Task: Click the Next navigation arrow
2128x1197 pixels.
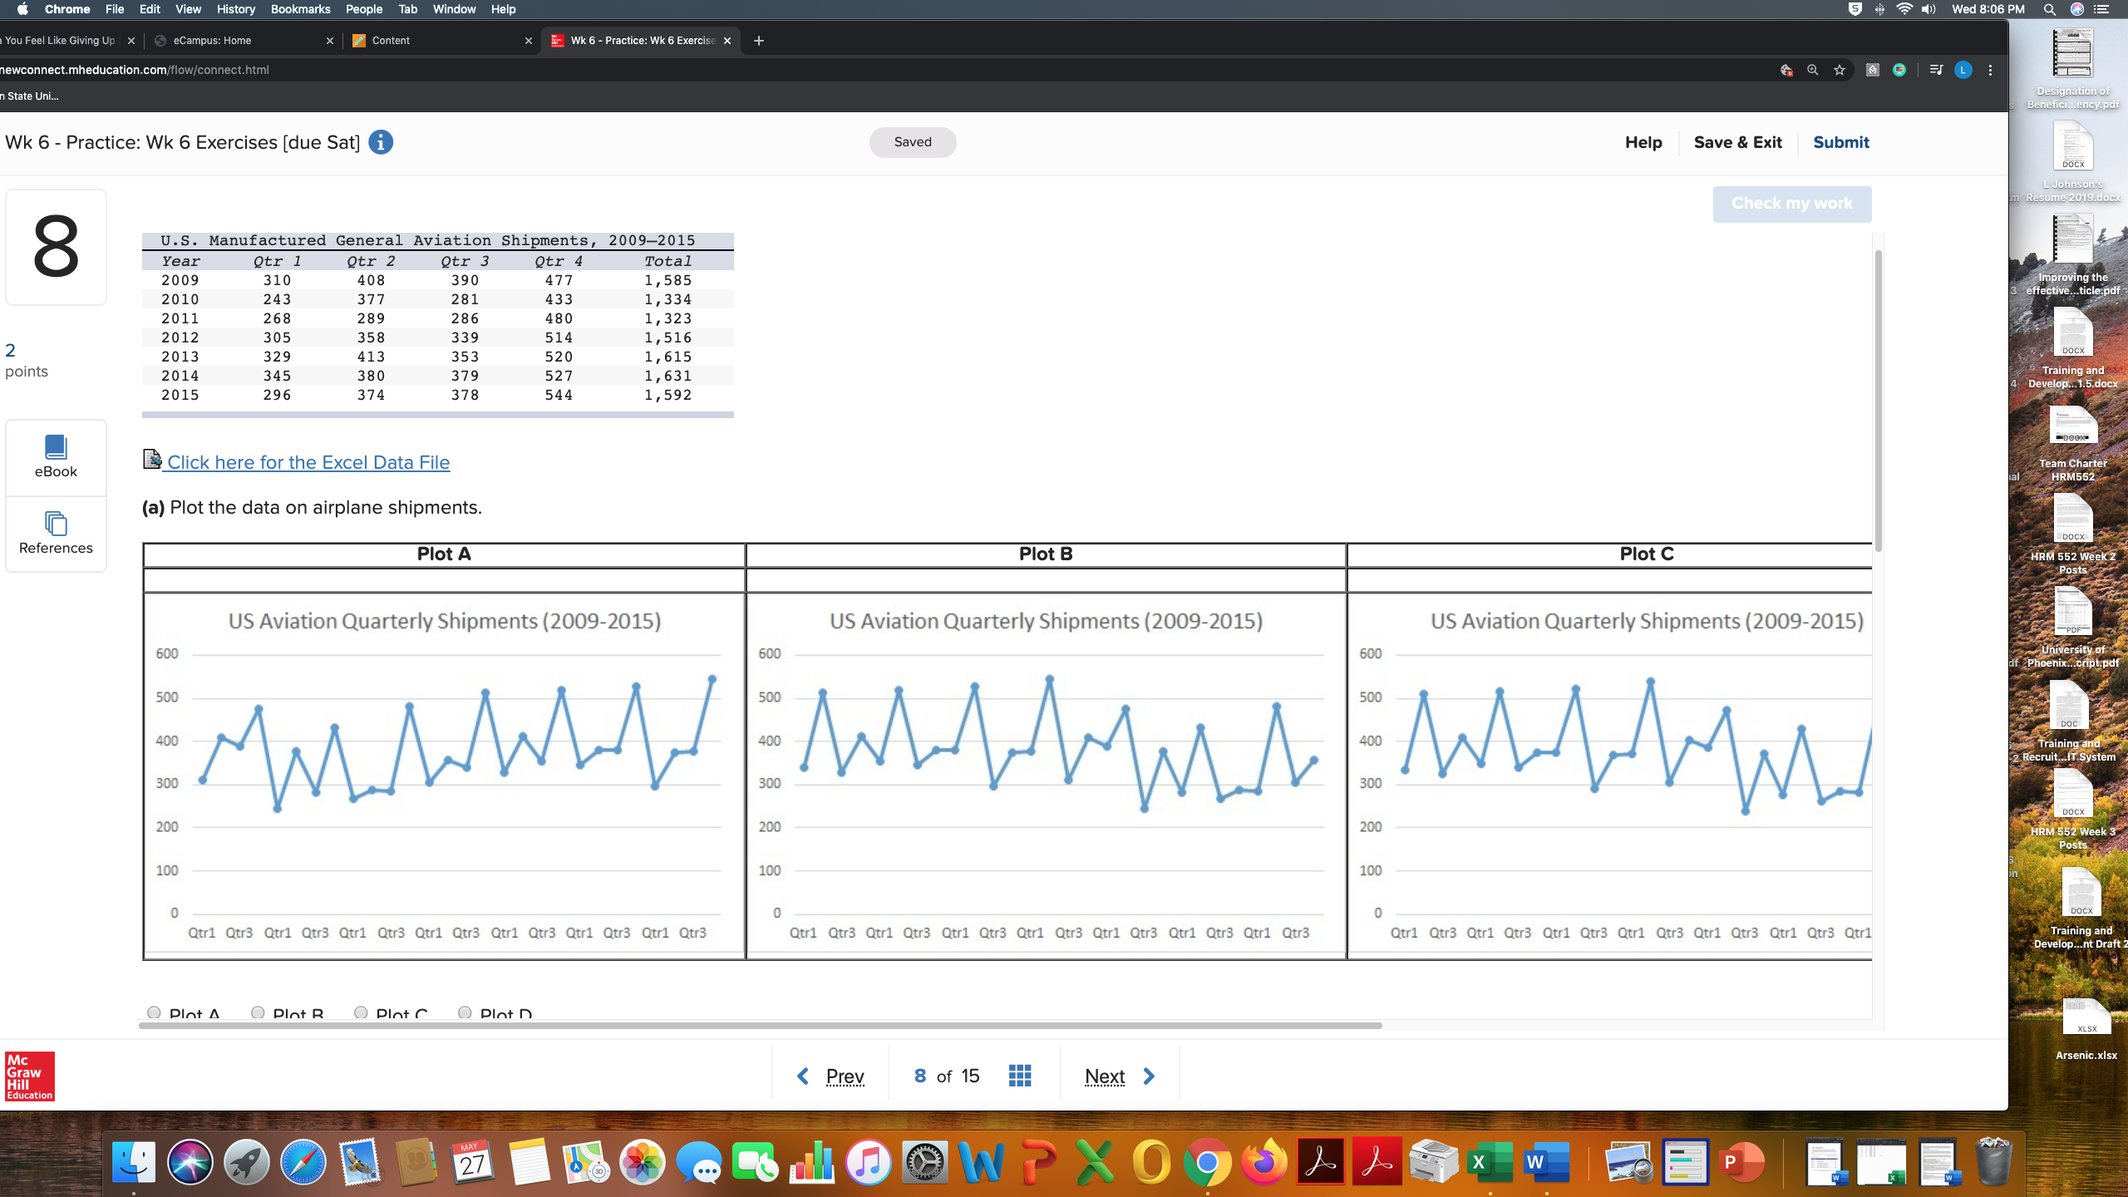Action: point(1149,1076)
